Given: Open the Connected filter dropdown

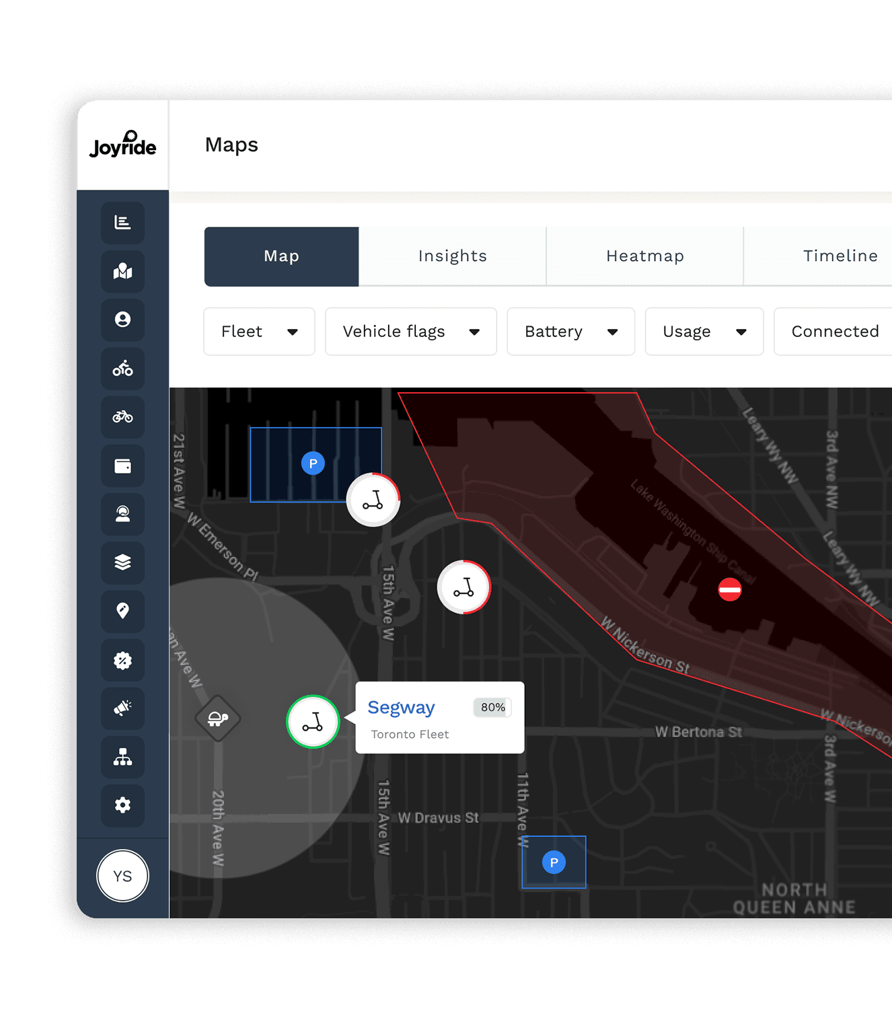Looking at the screenshot, I should point(834,332).
